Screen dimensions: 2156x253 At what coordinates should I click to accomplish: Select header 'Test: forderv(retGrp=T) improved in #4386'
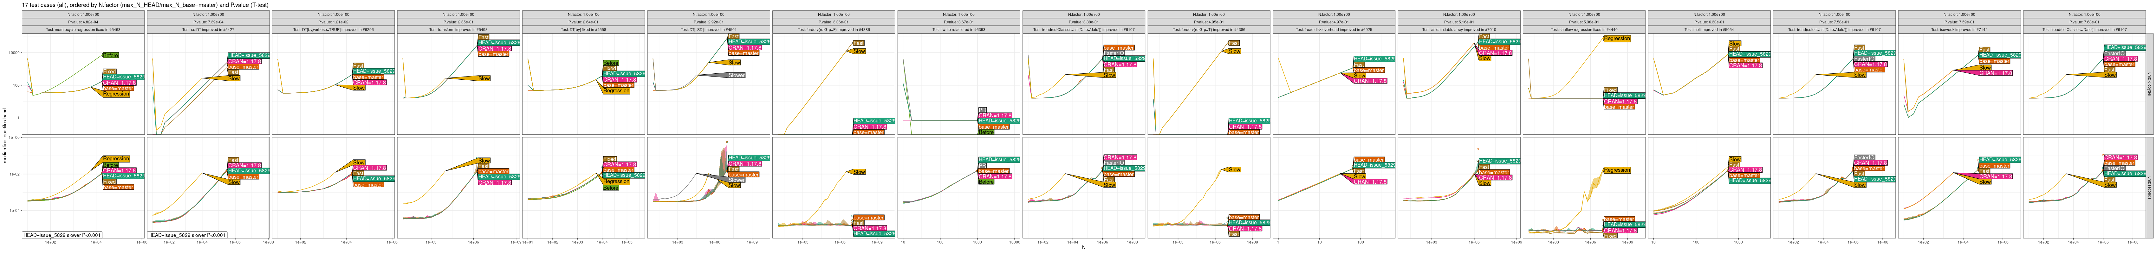click(1209, 29)
